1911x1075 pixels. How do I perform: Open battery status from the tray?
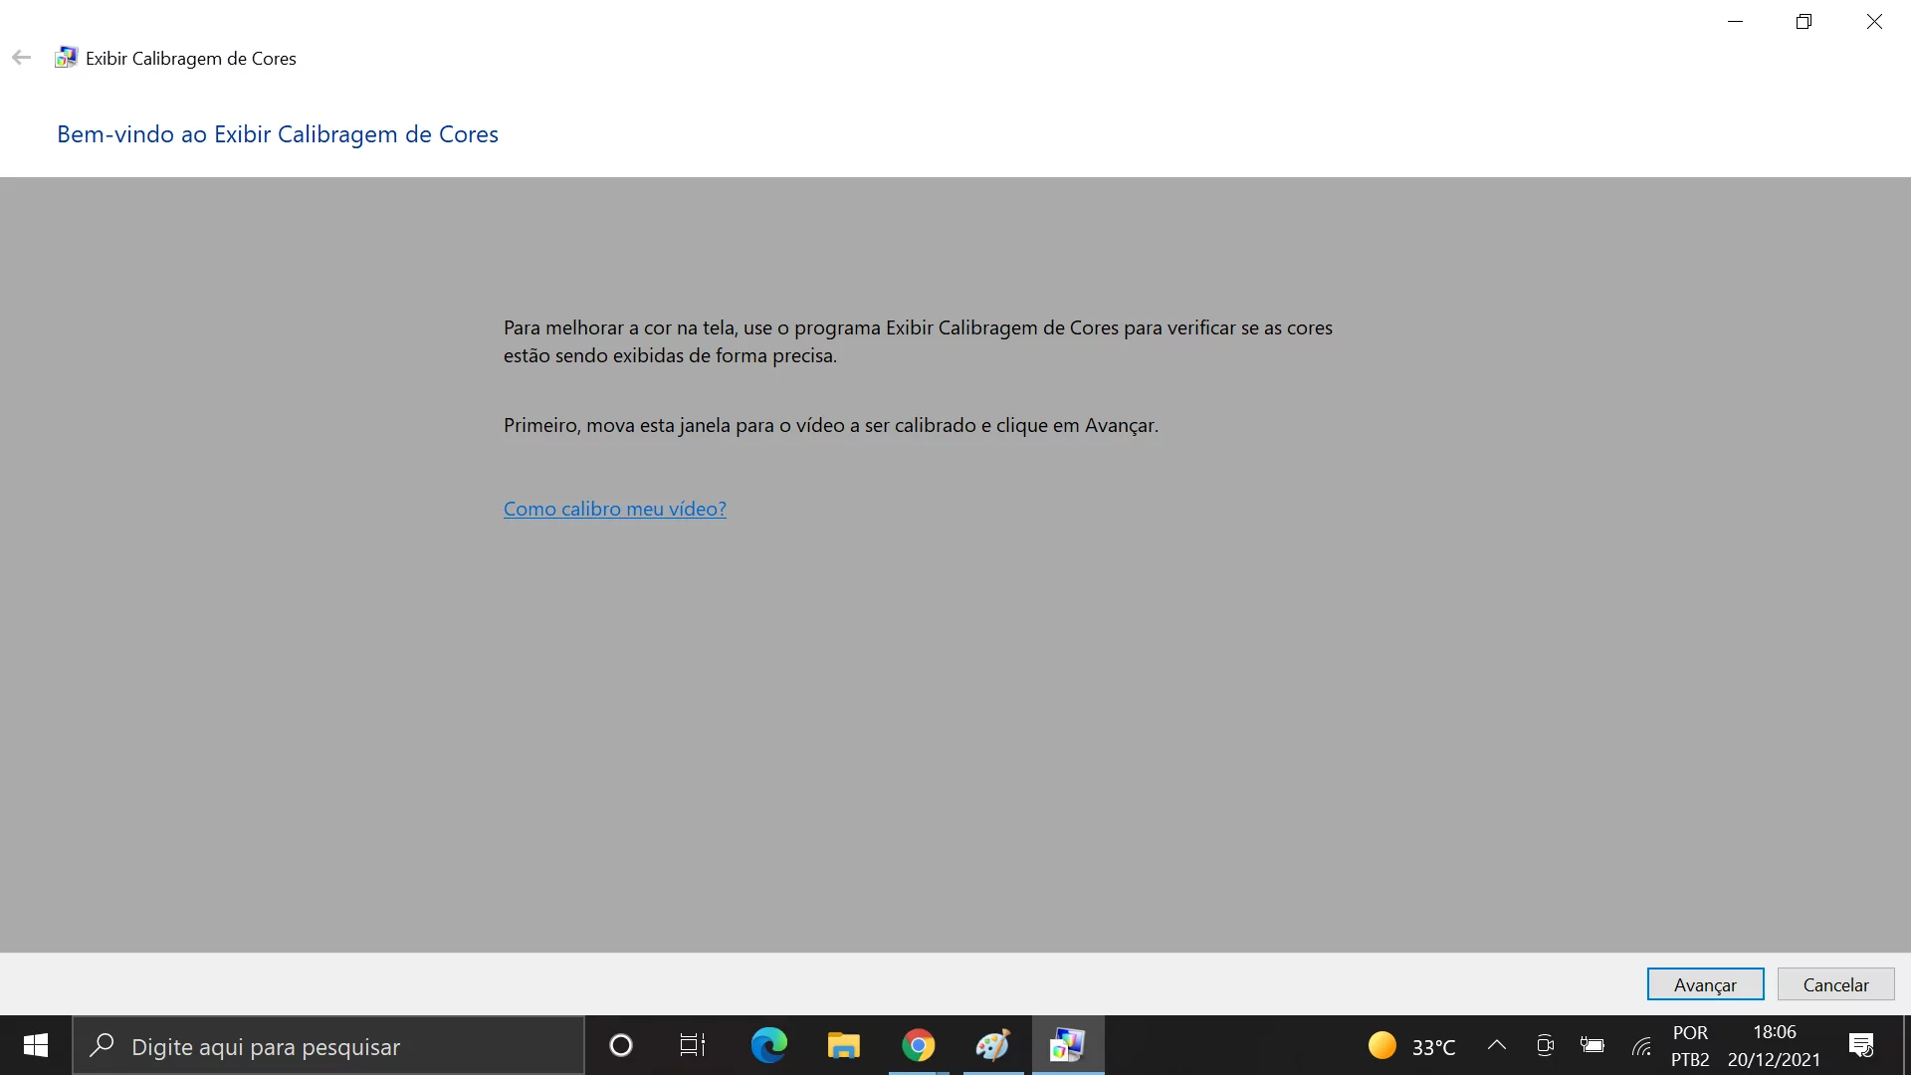tap(1592, 1045)
